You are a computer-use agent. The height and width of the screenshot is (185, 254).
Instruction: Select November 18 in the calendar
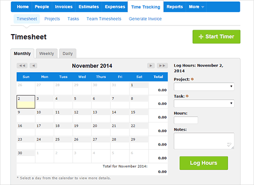[x=63, y=129]
